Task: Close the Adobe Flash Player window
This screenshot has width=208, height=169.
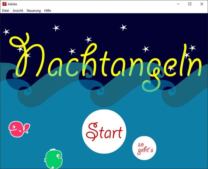Action: pos(202,4)
